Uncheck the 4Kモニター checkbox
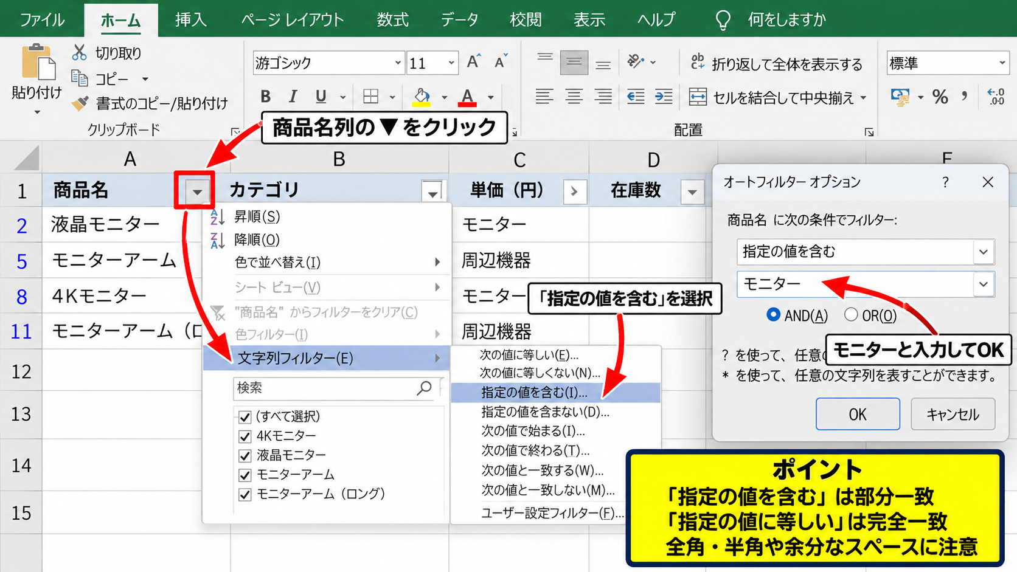 245,436
